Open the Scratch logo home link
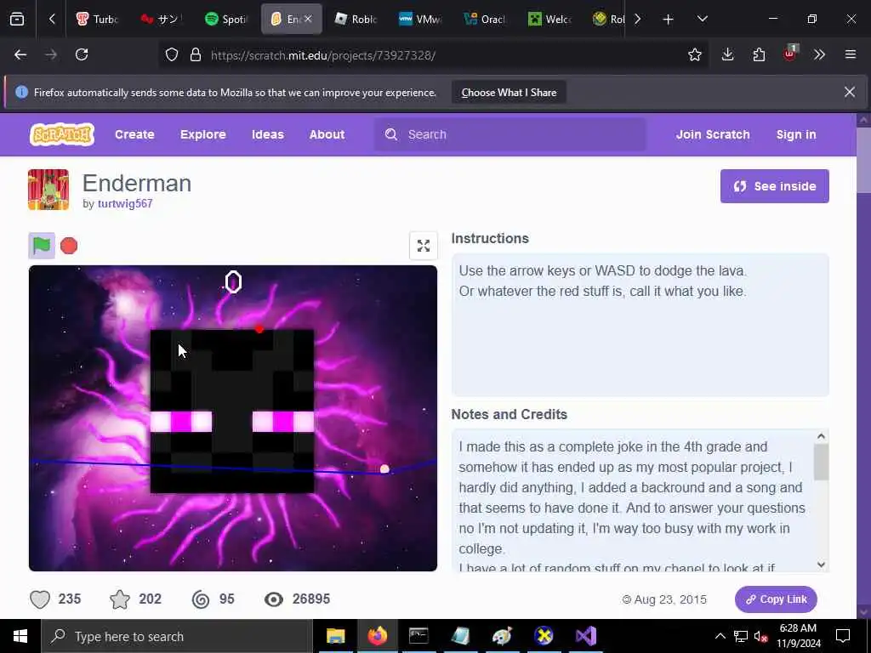The image size is (871, 653). click(61, 134)
